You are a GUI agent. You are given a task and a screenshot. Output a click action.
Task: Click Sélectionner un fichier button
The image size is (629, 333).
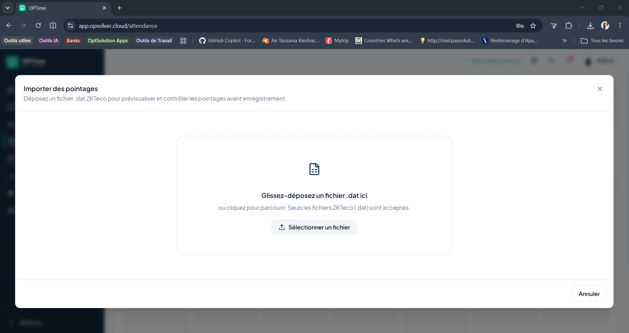[x=314, y=227]
